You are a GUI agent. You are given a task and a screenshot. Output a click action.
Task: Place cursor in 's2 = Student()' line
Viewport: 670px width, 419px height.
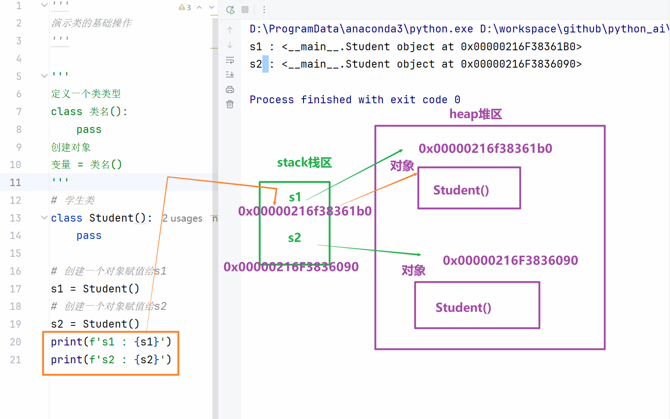pyautogui.click(x=95, y=324)
